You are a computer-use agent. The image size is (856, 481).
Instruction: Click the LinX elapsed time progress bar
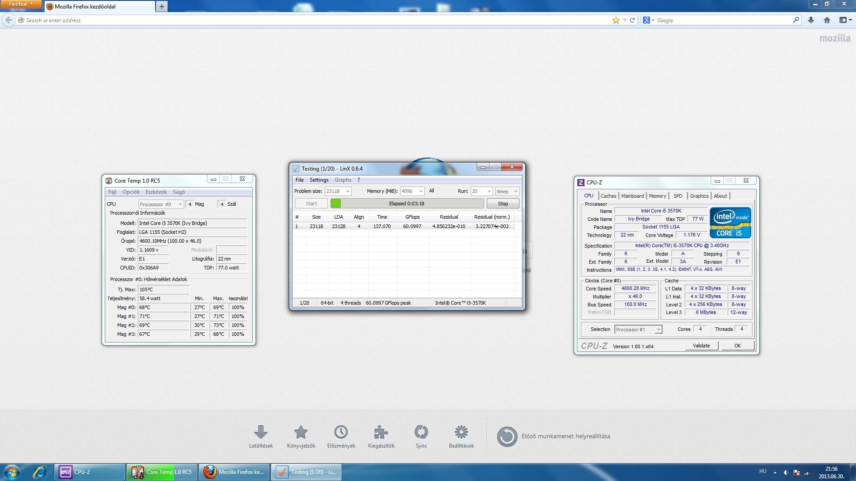407,204
